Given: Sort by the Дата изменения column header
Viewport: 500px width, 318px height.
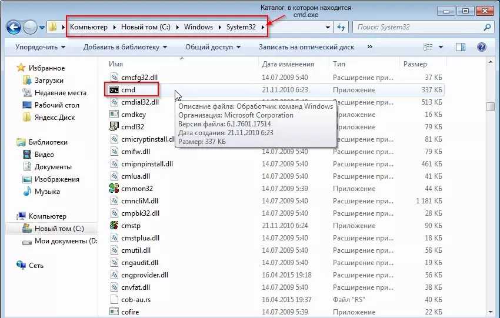Looking at the screenshot, I should 288,63.
